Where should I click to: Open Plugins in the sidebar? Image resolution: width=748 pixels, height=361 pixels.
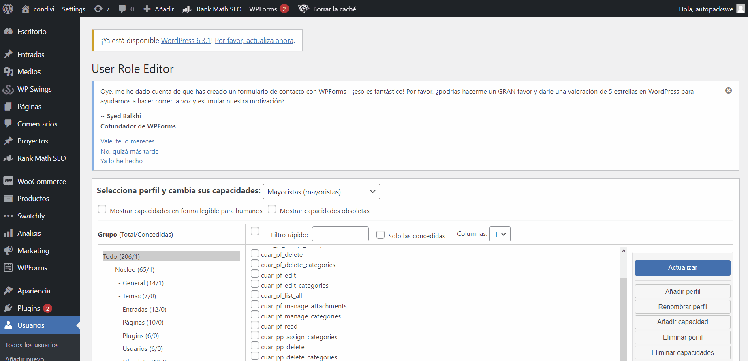(x=29, y=308)
